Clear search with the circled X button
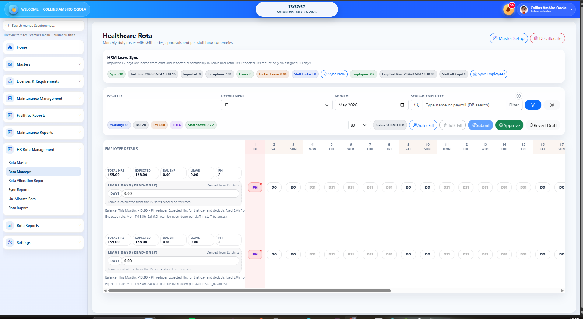Viewport: 583px width, 319px height. (552, 105)
